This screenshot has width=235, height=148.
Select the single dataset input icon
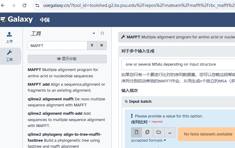(x=136, y=132)
